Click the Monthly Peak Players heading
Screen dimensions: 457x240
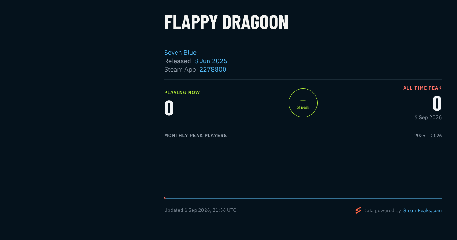click(x=195, y=136)
